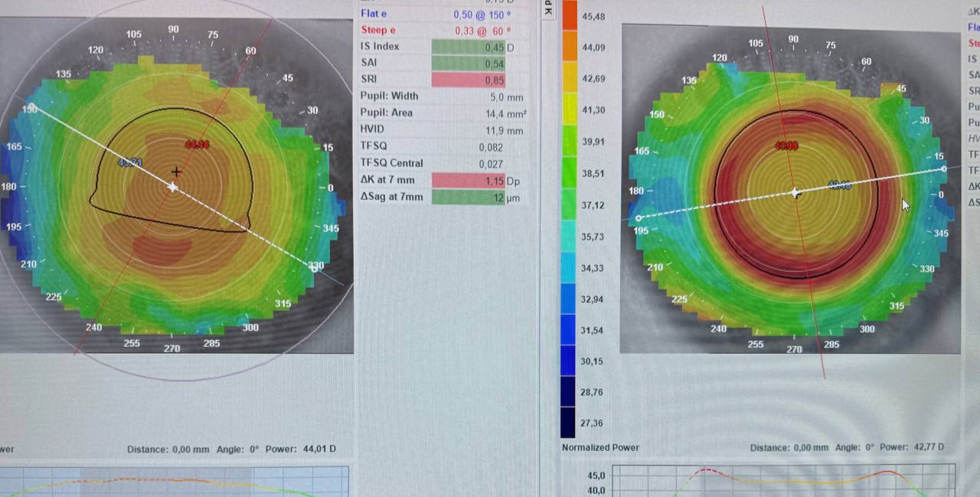Image resolution: width=980 pixels, height=497 pixels.
Task: Select the Steep e row
Action: (x=443, y=30)
